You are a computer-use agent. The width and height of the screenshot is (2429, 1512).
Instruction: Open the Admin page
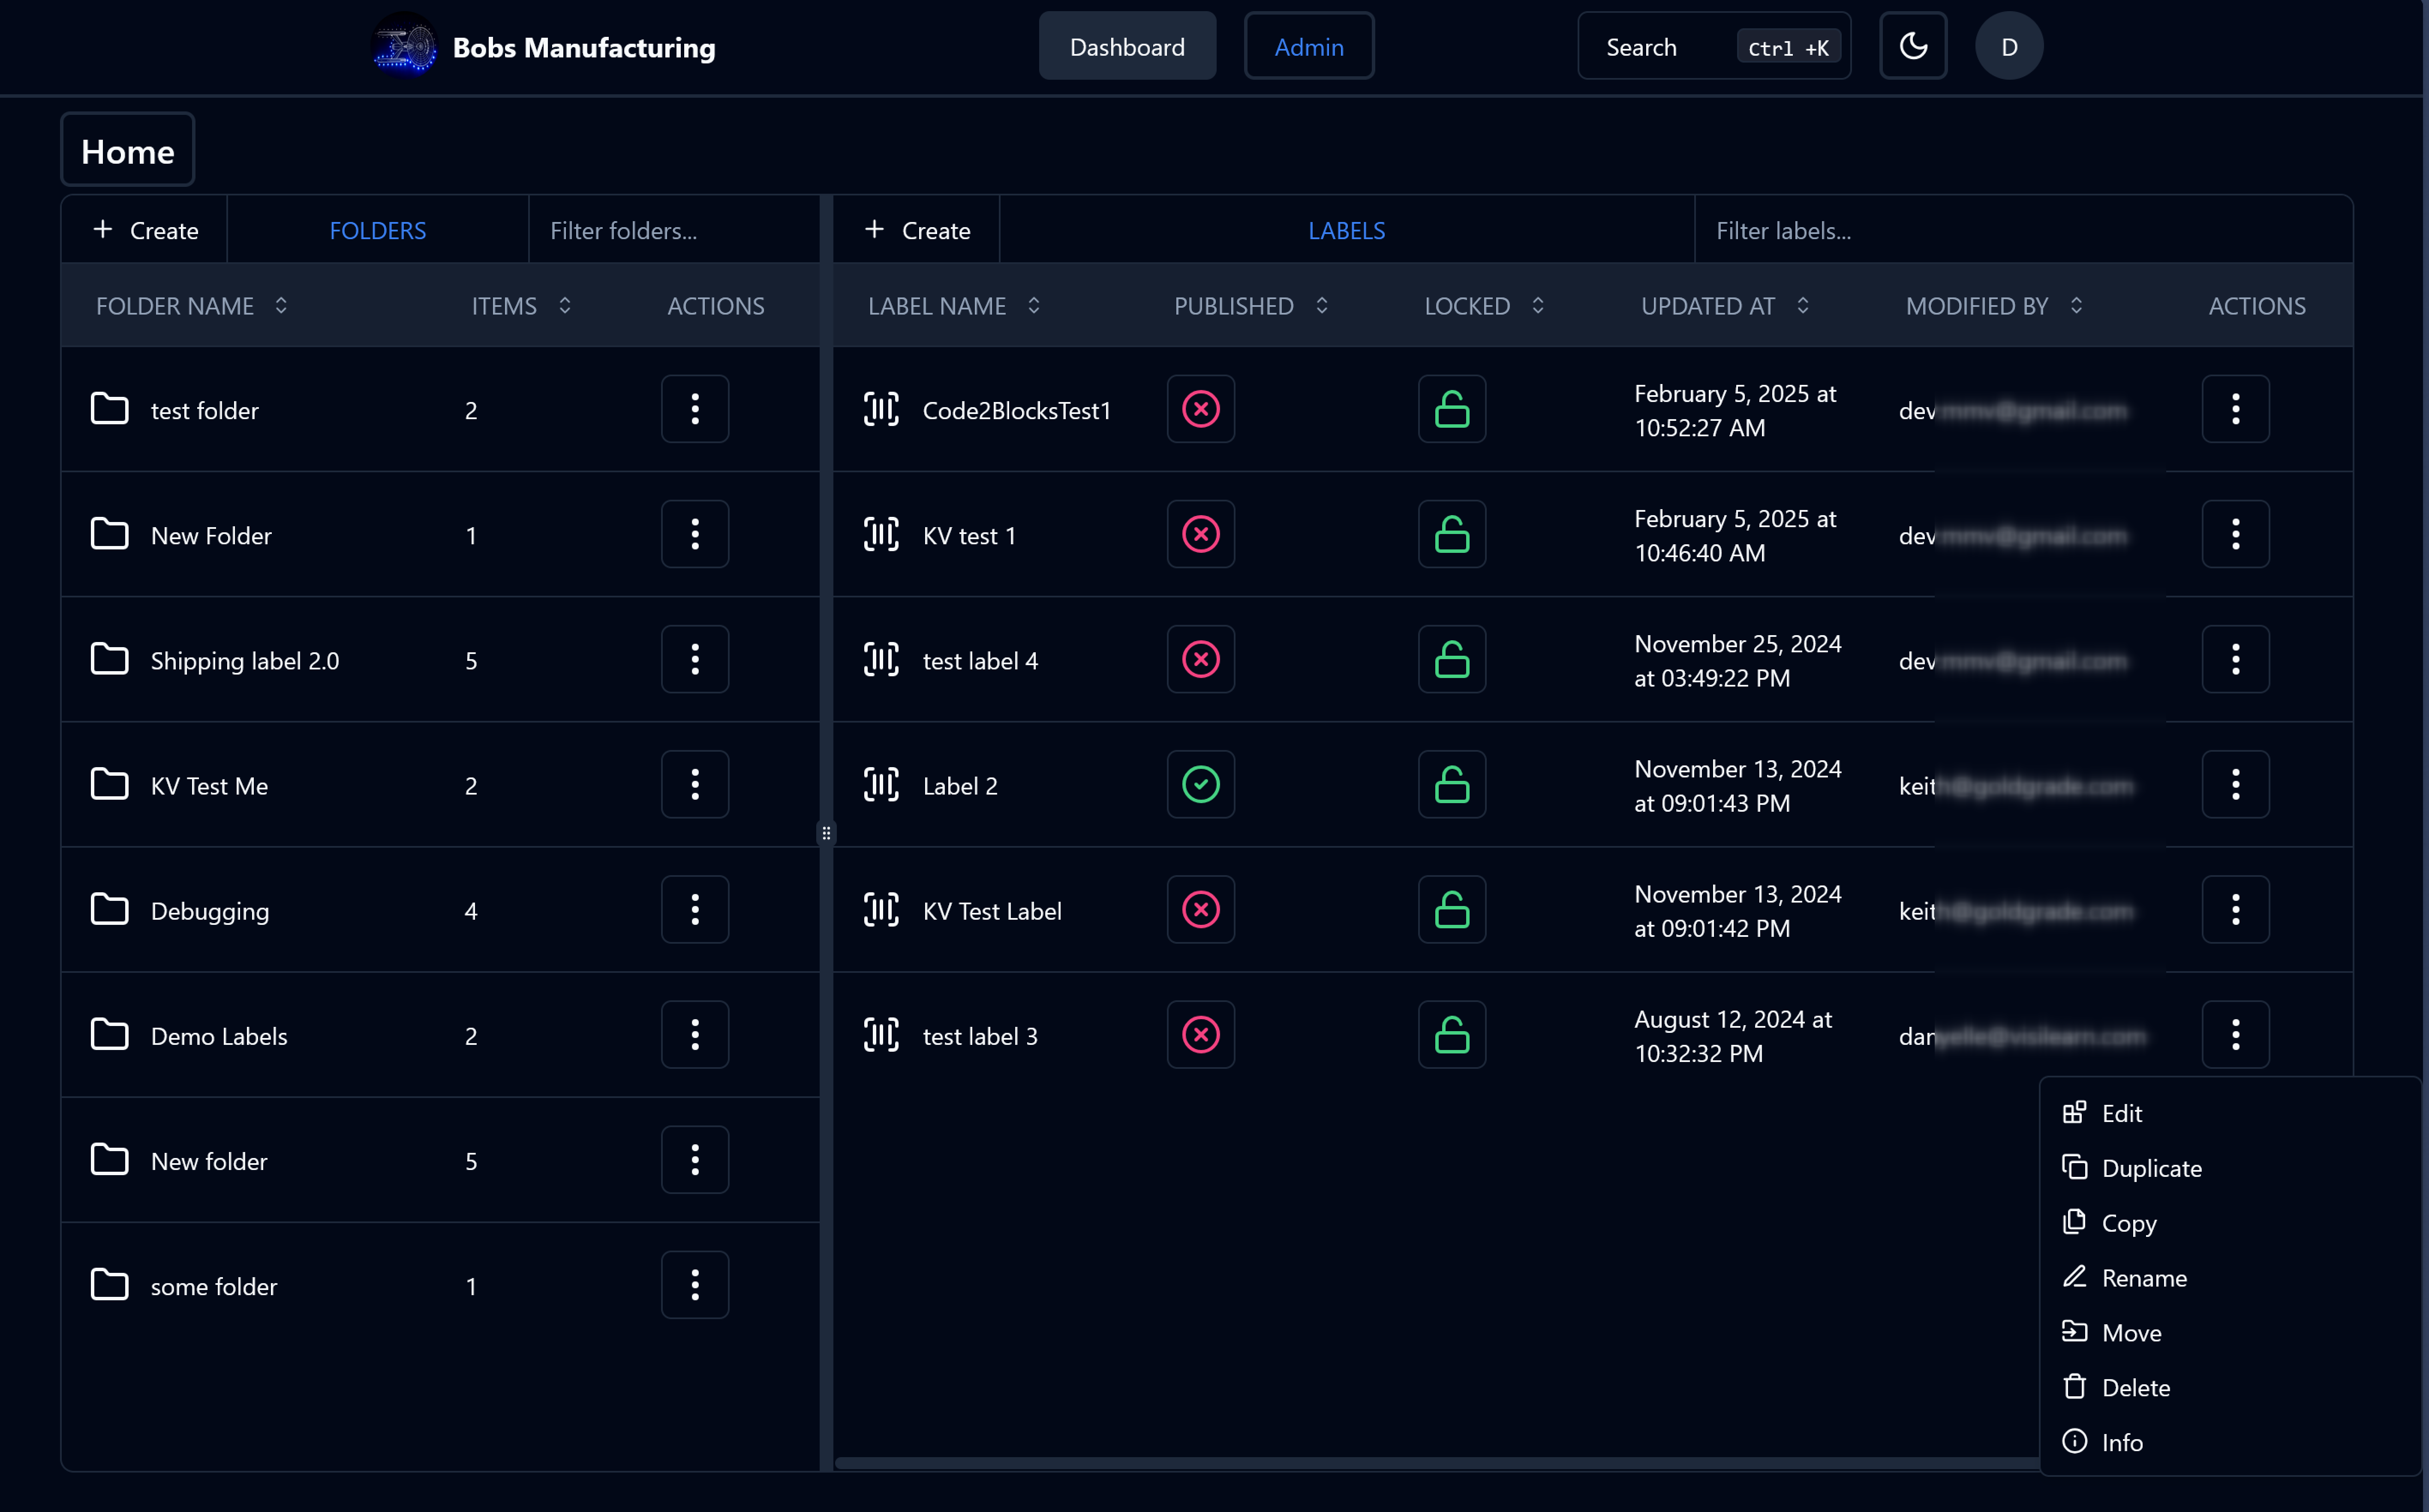[1308, 46]
